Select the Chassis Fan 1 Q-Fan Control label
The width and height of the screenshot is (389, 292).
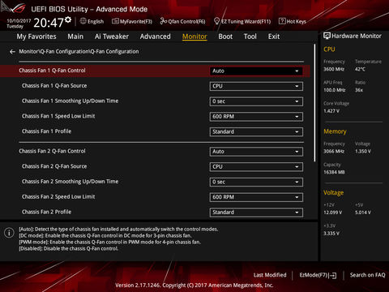pyautogui.click(x=52, y=71)
